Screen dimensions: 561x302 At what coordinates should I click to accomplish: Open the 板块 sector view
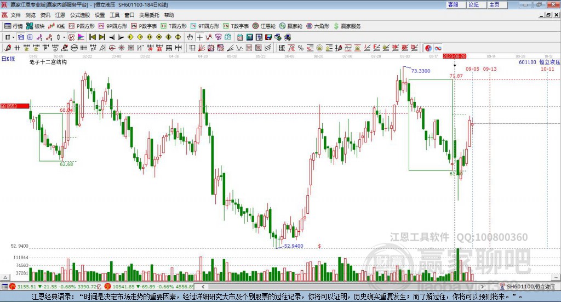click(x=36, y=26)
